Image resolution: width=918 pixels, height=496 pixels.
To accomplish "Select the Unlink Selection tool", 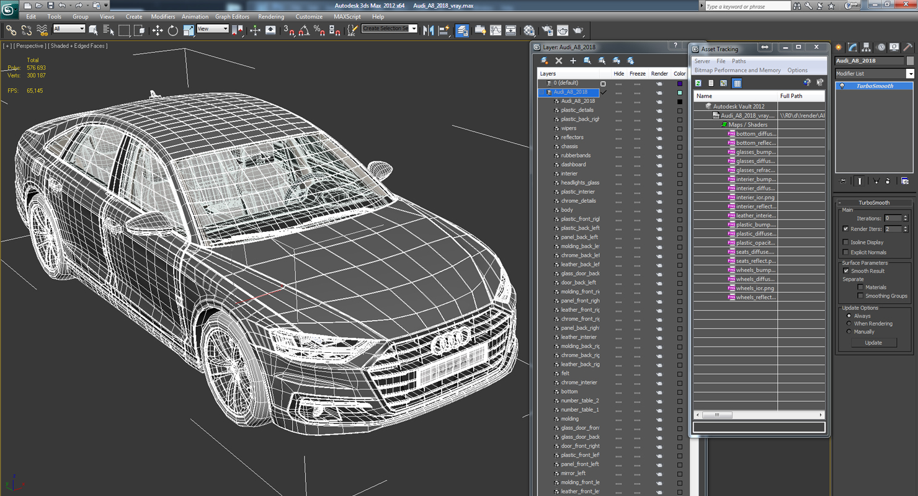I will pos(27,30).
